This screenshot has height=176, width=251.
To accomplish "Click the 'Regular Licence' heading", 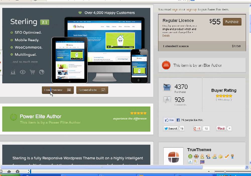I will tap(178, 21).
